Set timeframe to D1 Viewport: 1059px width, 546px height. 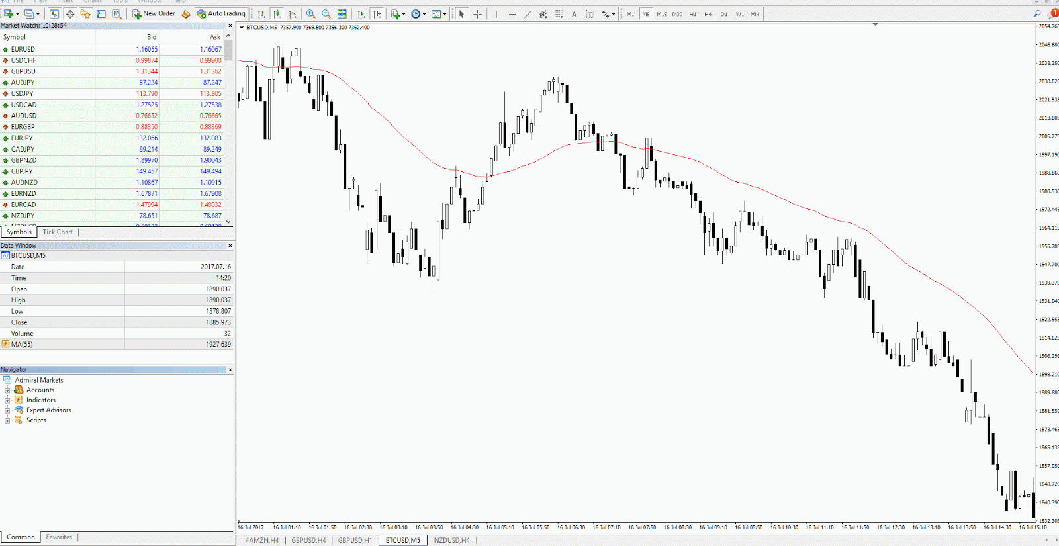point(723,14)
